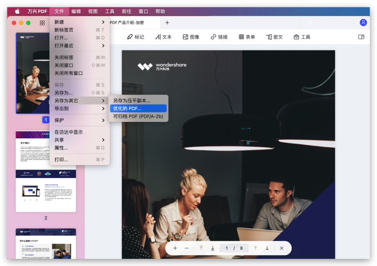Choose 另存为... menu item
The image size is (377, 266).
[80, 93]
